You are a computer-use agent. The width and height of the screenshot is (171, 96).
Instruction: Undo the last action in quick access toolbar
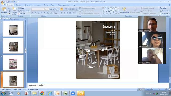[10, 2]
